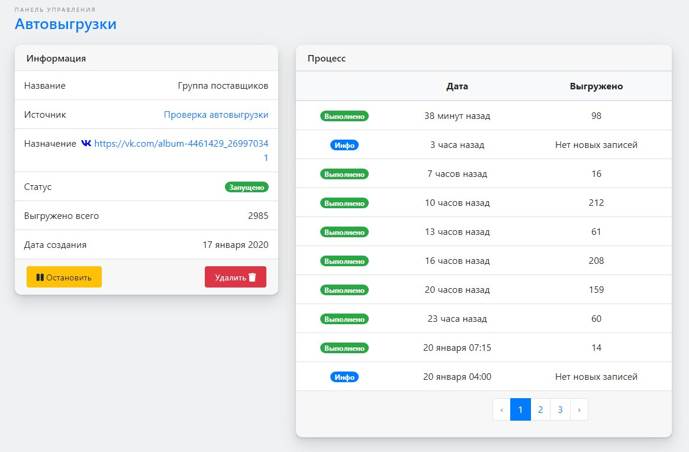Click the trash icon on Удалить button
The height and width of the screenshot is (452, 689).
(252, 277)
